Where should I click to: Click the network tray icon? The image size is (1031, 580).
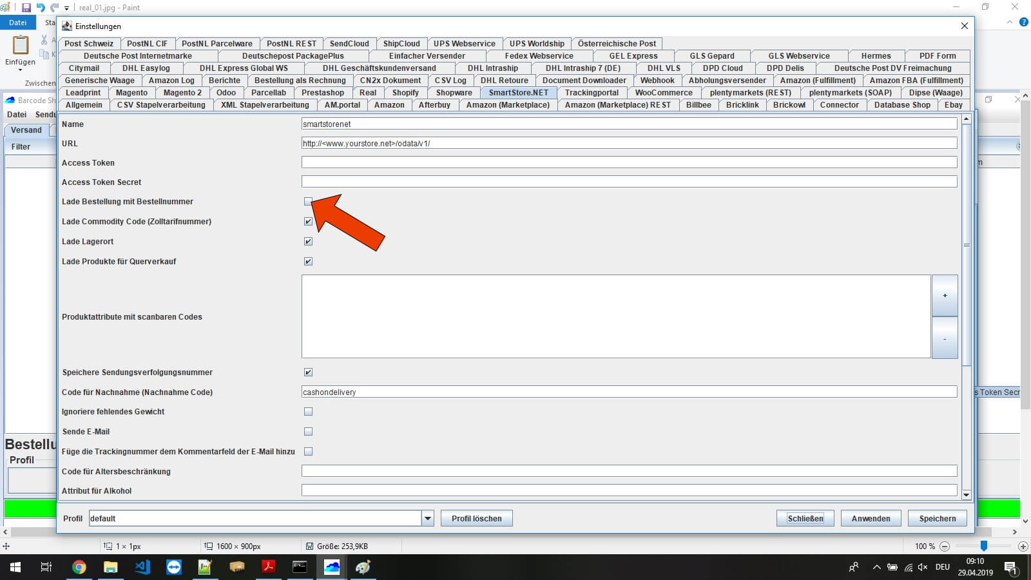pyautogui.click(x=908, y=567)
